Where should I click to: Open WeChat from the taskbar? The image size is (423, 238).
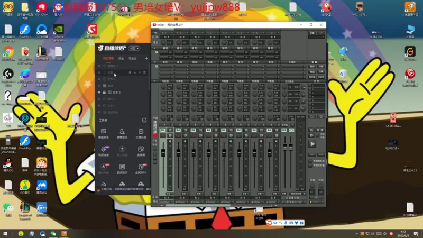[x=53, y=233]
